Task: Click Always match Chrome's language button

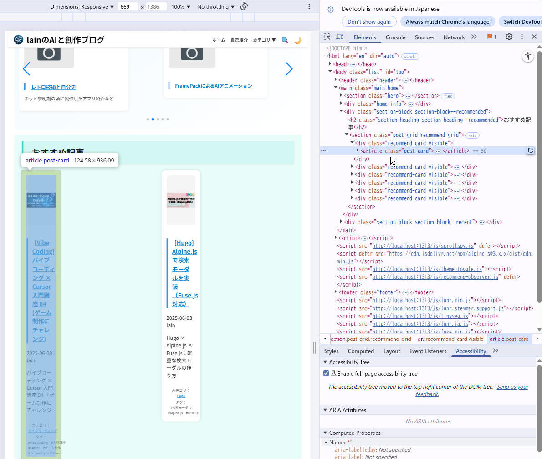Action: pyautogui.click(x=447, y=21)
